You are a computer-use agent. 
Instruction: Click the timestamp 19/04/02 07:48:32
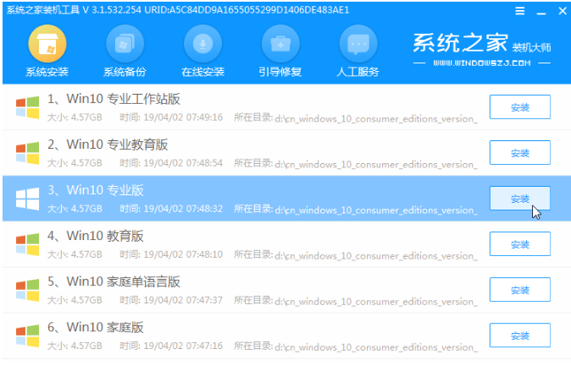pos(183,209)
